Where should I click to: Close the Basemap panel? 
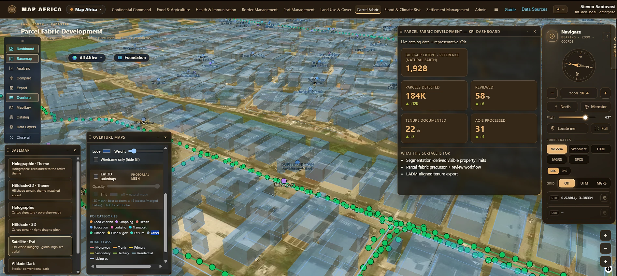[x=75, y=150]
